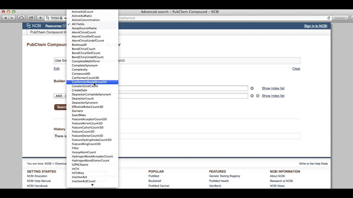Click the NCBI logo in header
The image size is (353, 198).
tap(34, 26)
